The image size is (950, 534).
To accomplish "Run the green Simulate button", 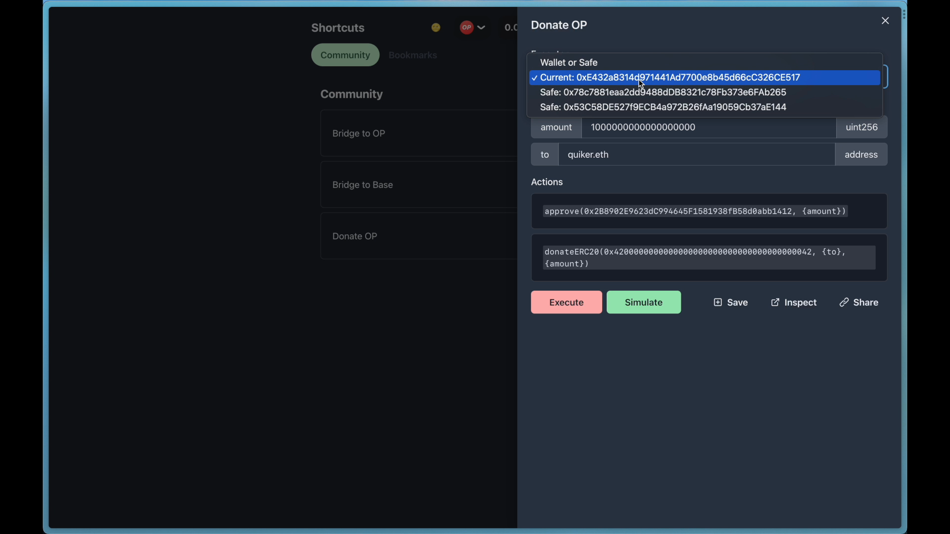I will pos(644,302).
